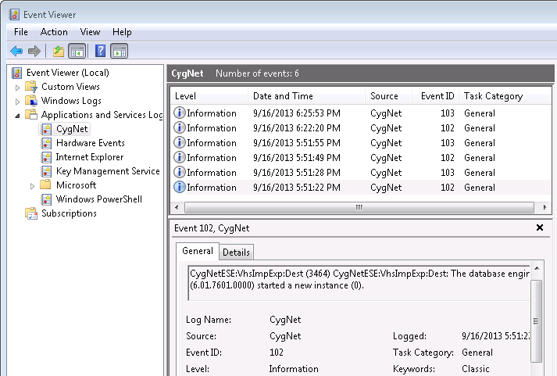557x376 pixels.
Task: Click the Event Viewer title bar icon
Action: pos(15,15)
